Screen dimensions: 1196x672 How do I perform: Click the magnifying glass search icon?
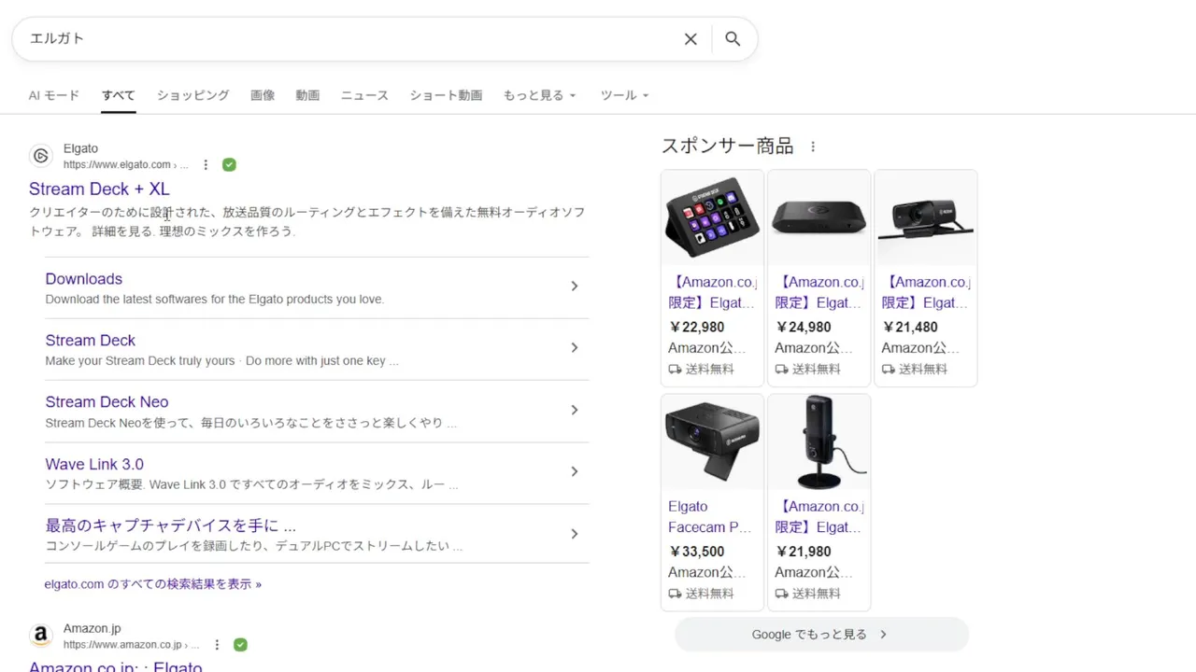point(733,39)
